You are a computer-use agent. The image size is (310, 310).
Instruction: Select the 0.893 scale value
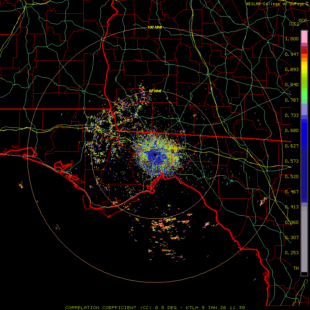pos(292,69)
